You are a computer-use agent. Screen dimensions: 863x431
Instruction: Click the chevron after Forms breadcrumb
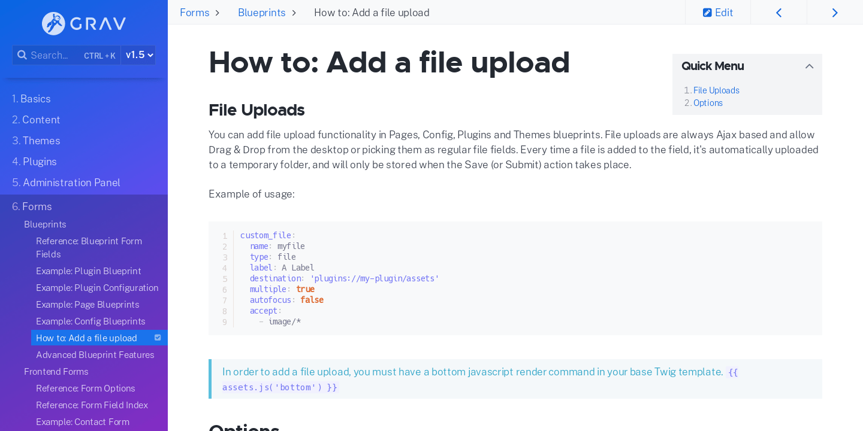[218, 12]
